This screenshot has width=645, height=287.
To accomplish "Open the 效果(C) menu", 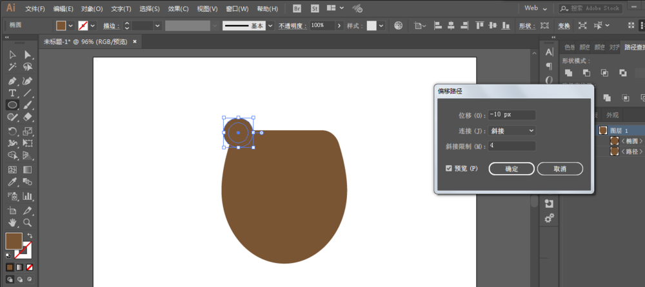I will pyautogui.click(x=178, y=8).
